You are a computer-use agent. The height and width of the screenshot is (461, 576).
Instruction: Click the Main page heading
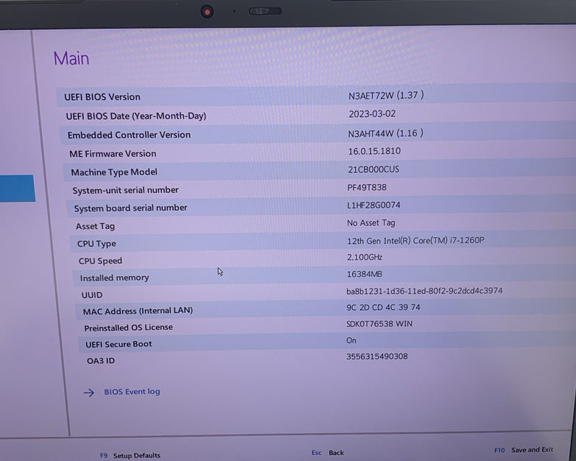[x=71, y=58]
